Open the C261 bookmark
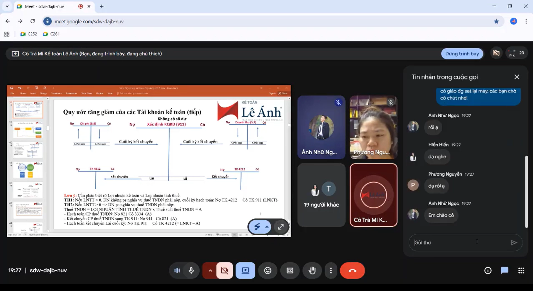This screenshot has width=533, height=291. [51, 34]
